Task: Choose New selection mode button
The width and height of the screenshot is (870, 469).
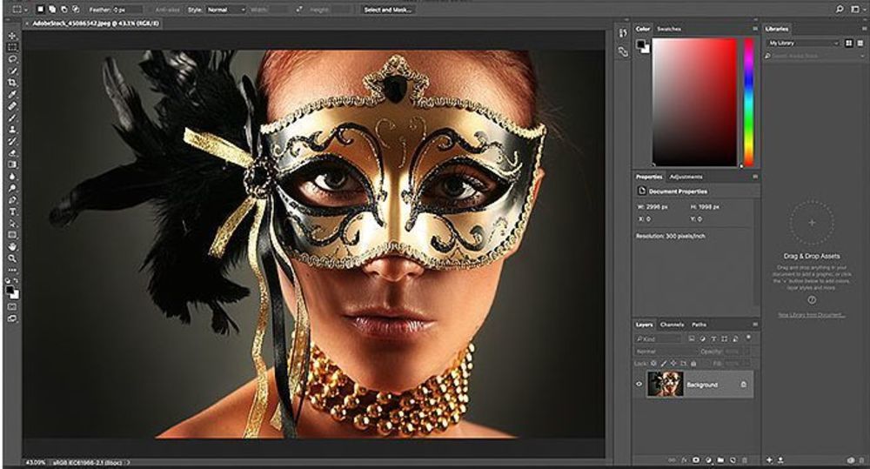Action: coord(41,10)
